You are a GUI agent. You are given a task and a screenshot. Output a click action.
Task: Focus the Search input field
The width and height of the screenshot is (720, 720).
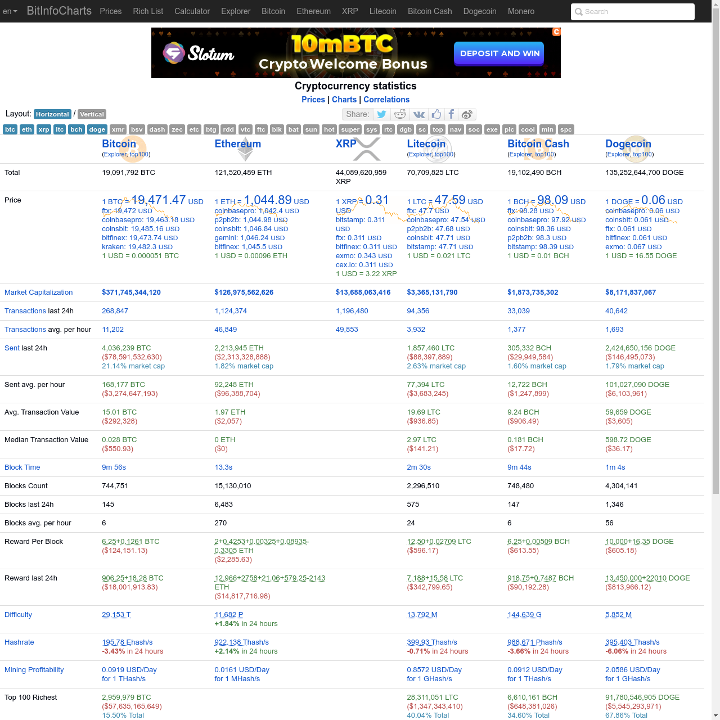632,12
